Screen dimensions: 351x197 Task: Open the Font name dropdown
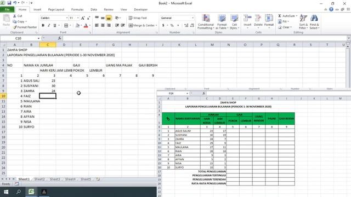pos(67,18)
